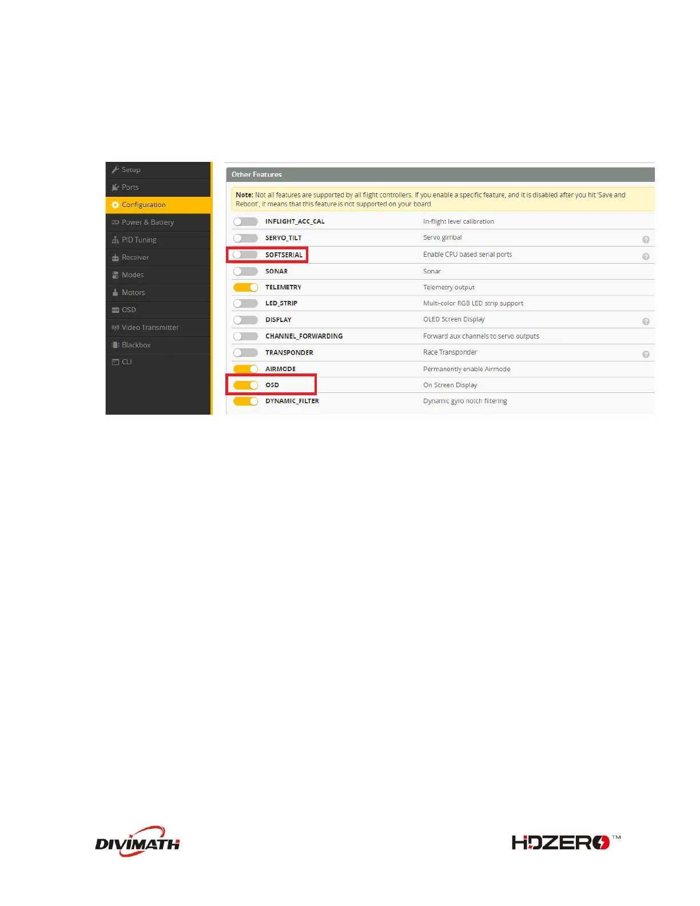Click the 'Other Features' section header
The image size is (700, 906).
tap(440, 174)
